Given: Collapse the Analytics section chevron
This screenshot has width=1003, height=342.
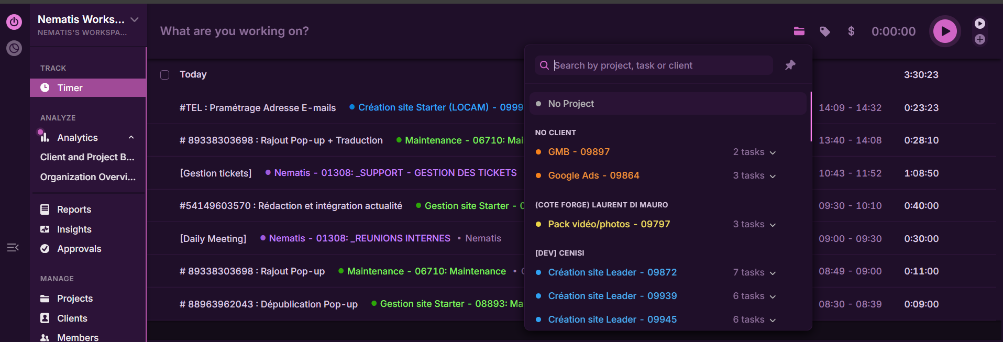Looking at the screenshot, I should 131,138.
